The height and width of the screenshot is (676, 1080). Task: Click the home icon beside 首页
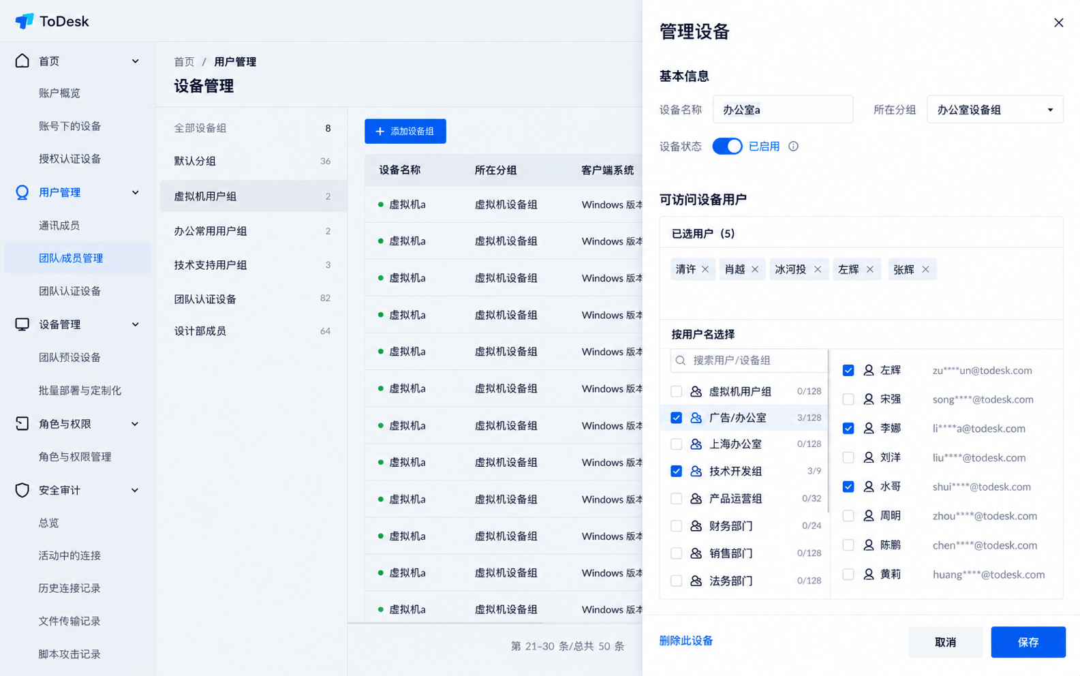(22, 61)
